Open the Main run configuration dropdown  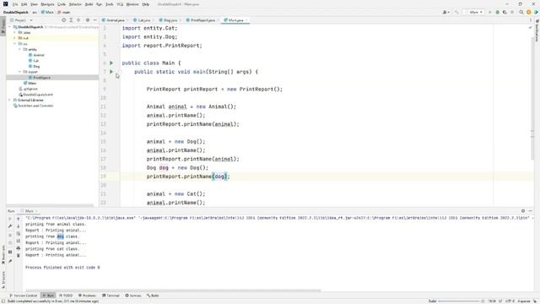coord(473,12)
